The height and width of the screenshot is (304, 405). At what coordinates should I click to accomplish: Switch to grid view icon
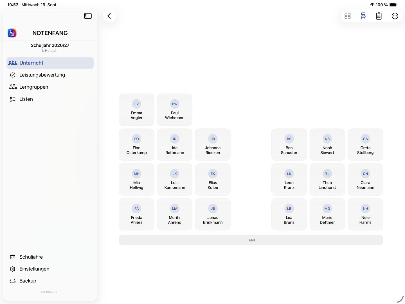click(x=348, y=16)
